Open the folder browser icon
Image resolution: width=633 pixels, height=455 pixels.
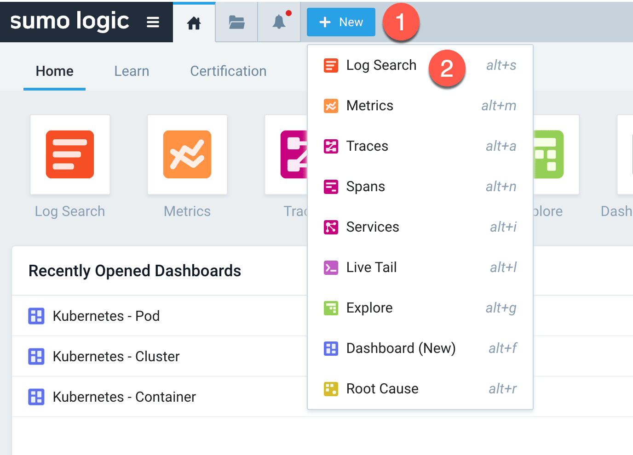tap(236, 22)
